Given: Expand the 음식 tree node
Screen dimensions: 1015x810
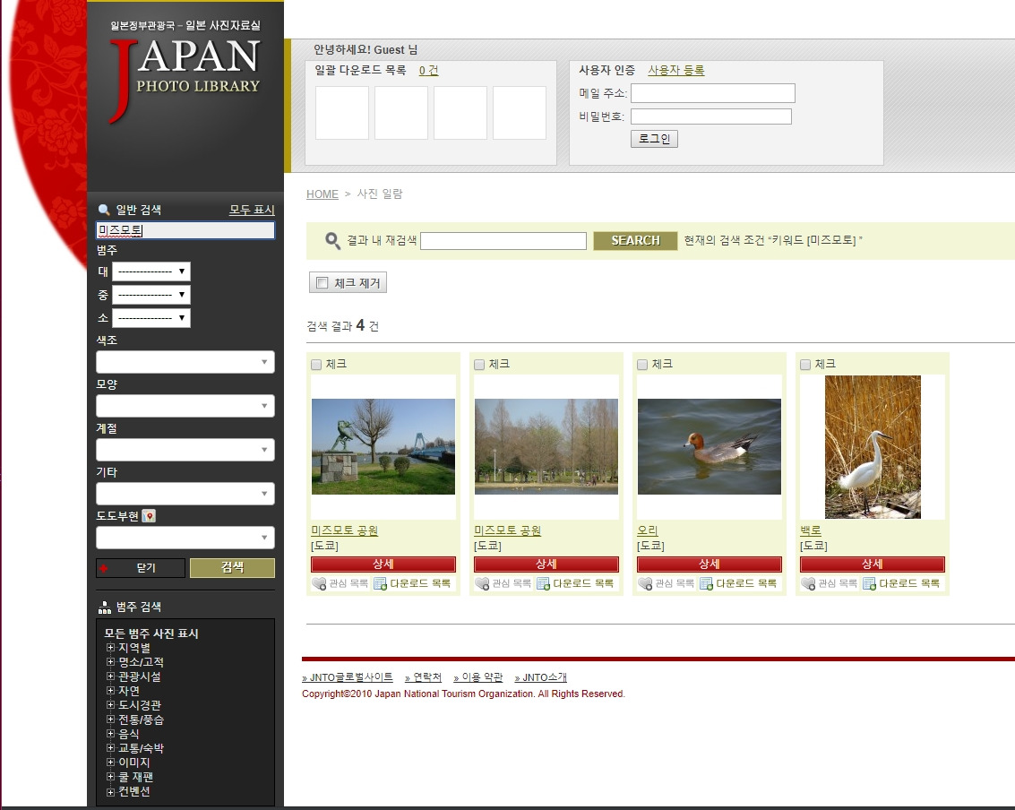Looking at the screenshot, I should (x=111, y=734).
